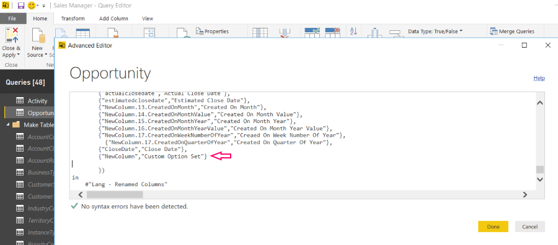Viewport: 558px width, 245px height.
Task: Select the Opportunity query in list
Action: (30, 113)
